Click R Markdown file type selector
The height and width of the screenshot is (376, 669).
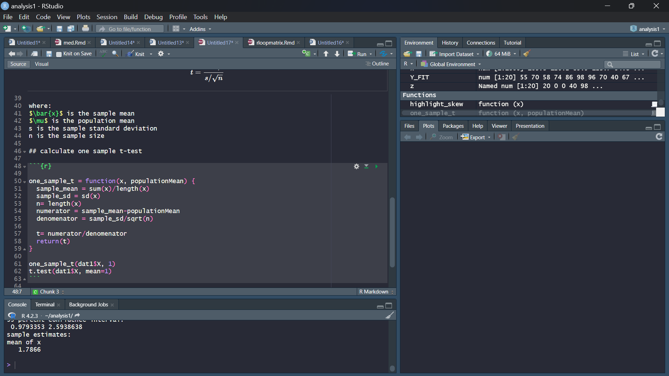(x=376, y=292)
